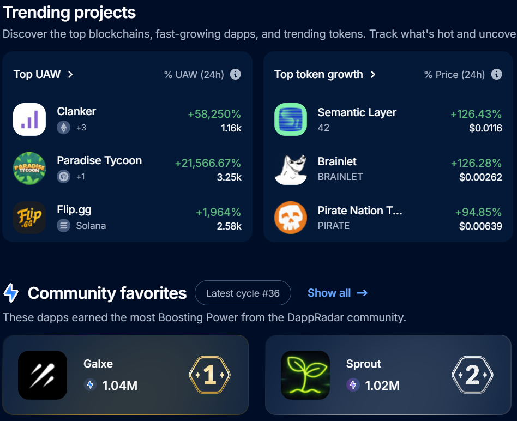
Task: Click Sprout boosting power bolt icon
Action: [353, 385]
